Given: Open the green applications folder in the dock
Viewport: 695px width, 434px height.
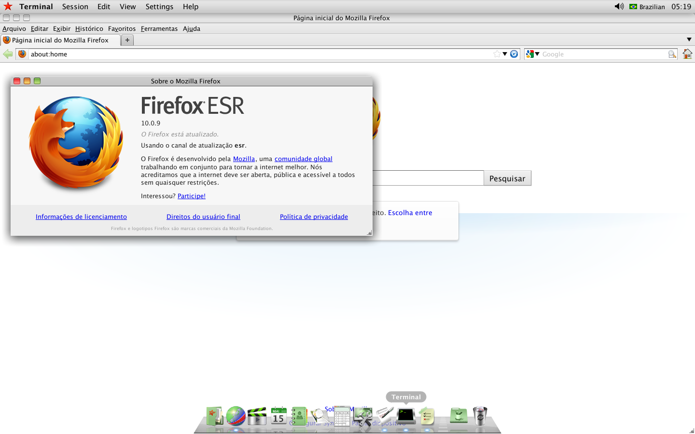Looking at the screenshot, I should click(x=459, y=415).
